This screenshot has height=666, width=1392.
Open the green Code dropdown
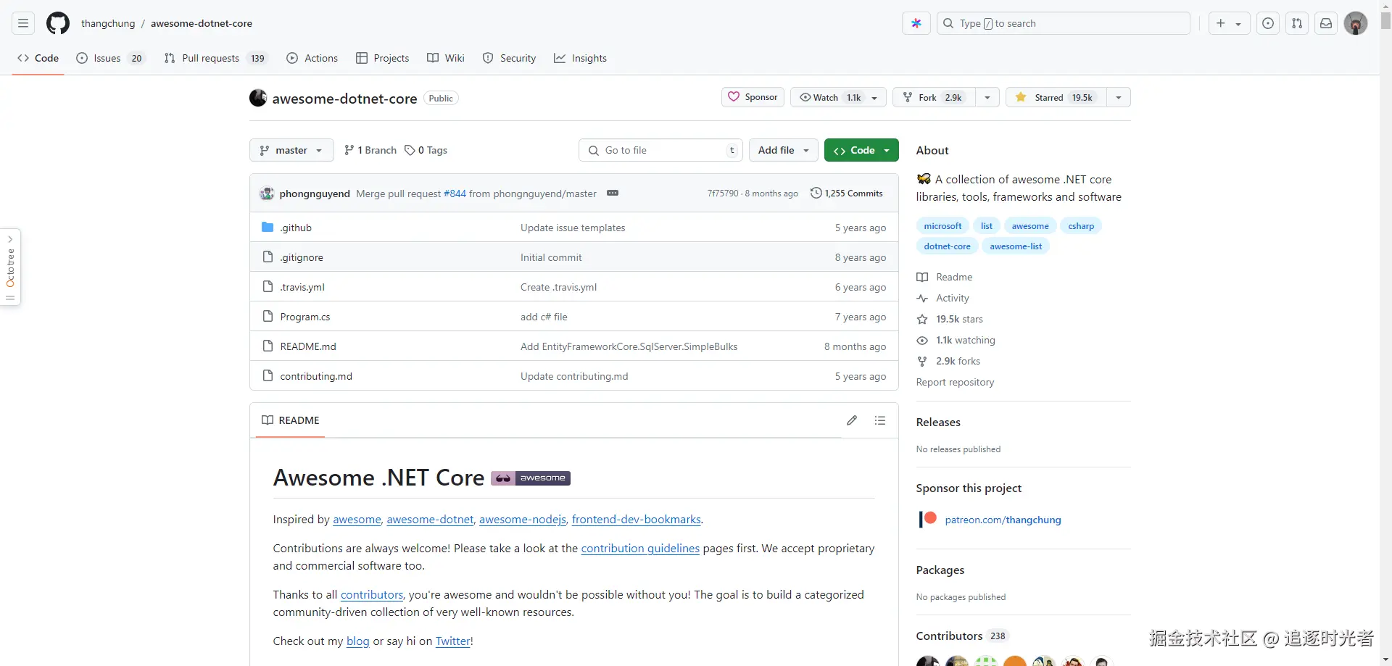click(x=861, y=150)
